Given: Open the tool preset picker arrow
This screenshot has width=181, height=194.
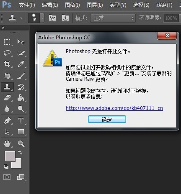Looking at the screenshot, I should 21,18.
